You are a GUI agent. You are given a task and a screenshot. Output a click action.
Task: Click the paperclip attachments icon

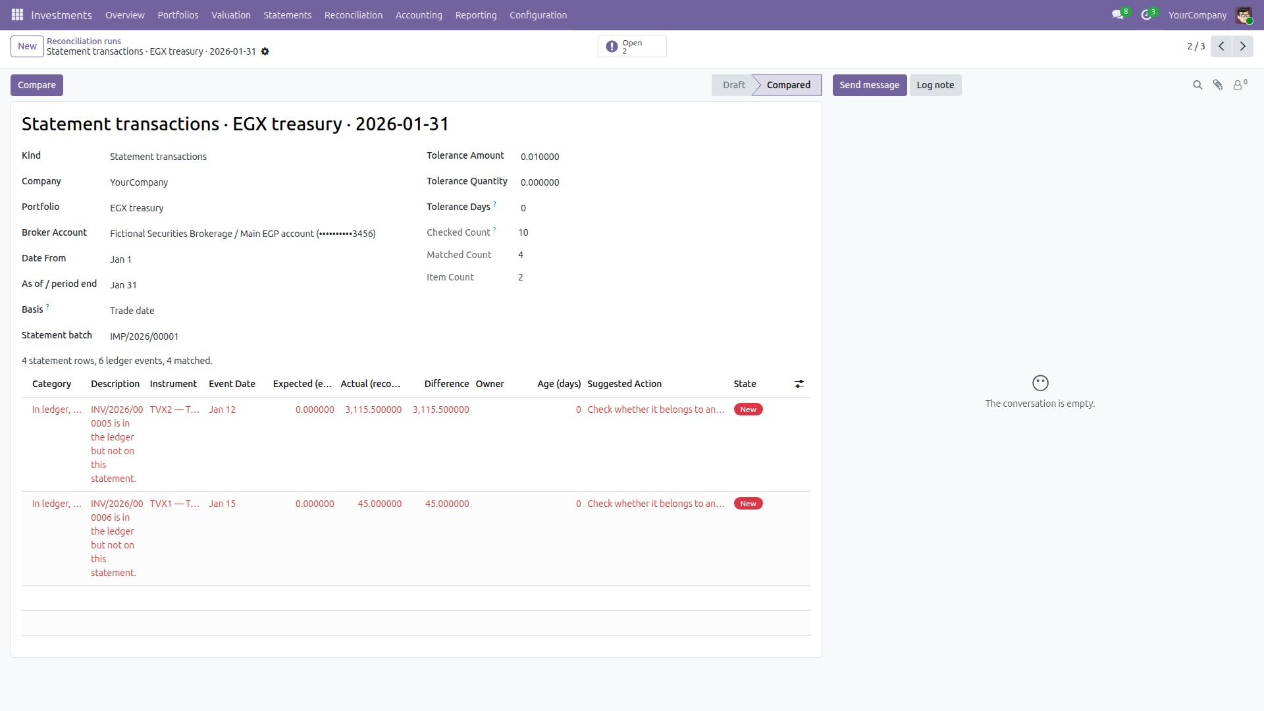click(1218, 85)
